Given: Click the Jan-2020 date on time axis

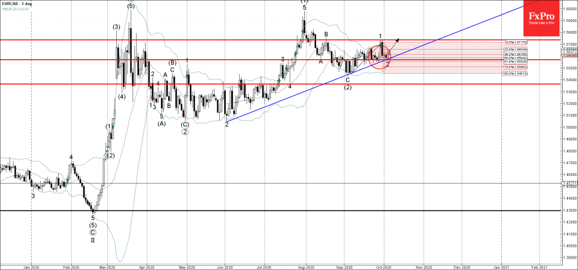Looking at the screenshot, I should [x=32, y=267].
